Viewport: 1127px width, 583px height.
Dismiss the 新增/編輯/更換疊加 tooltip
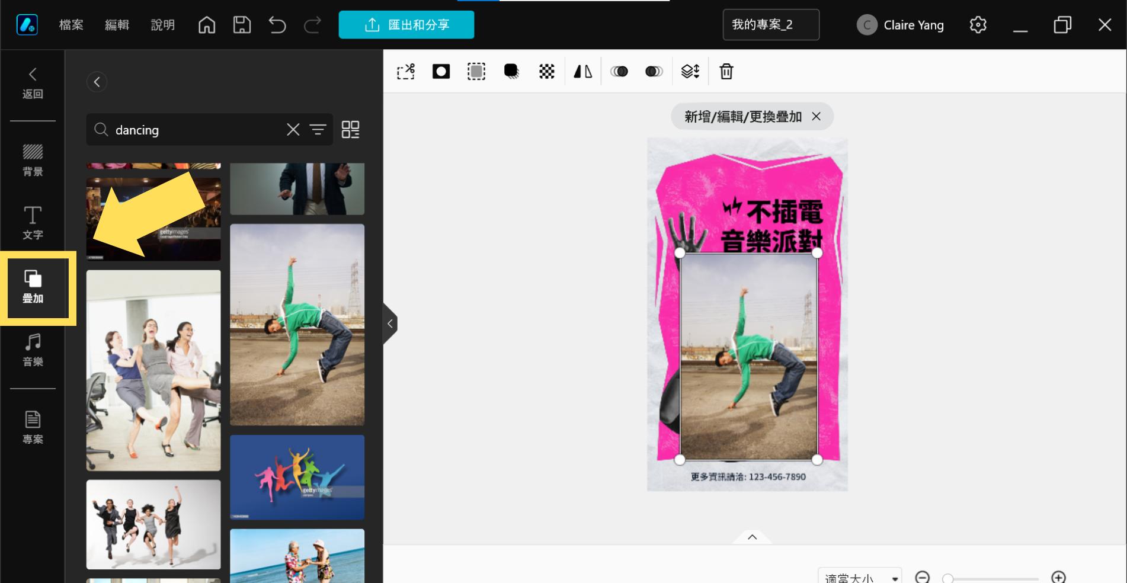coord(817,117)
